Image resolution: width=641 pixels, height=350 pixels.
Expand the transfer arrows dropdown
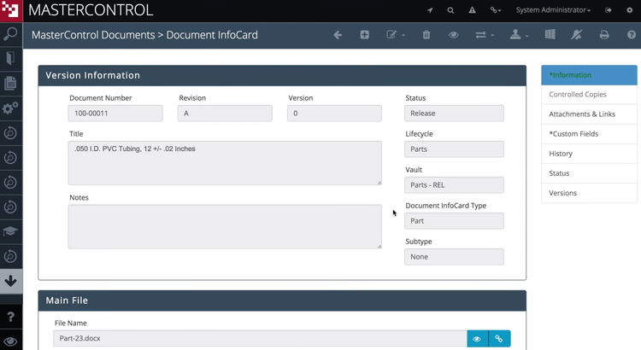[485, 35]
